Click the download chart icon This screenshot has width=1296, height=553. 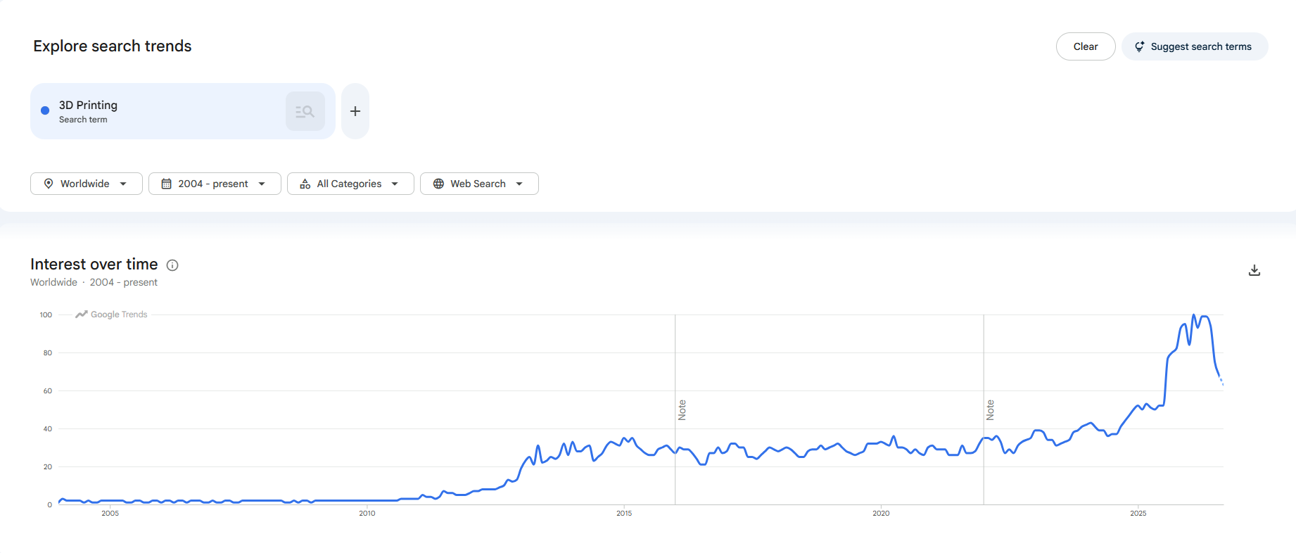coord(1254,270)
